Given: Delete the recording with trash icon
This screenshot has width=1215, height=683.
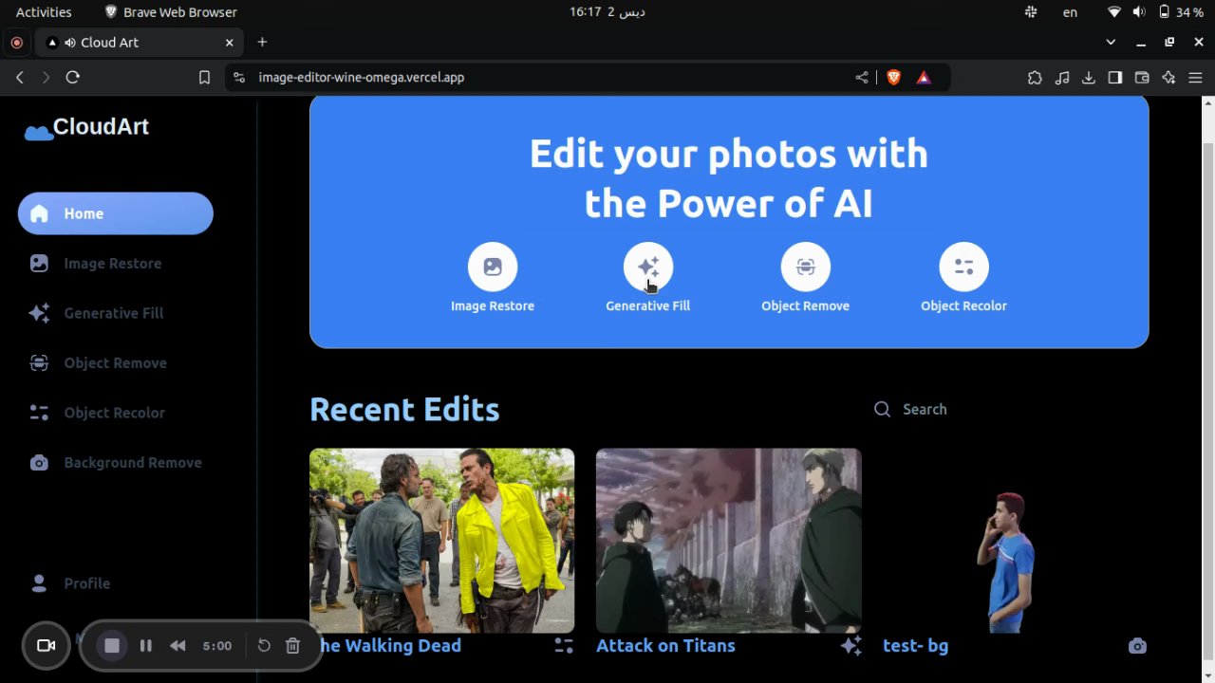Looking at the screenshot, I should tap(292, 645).
